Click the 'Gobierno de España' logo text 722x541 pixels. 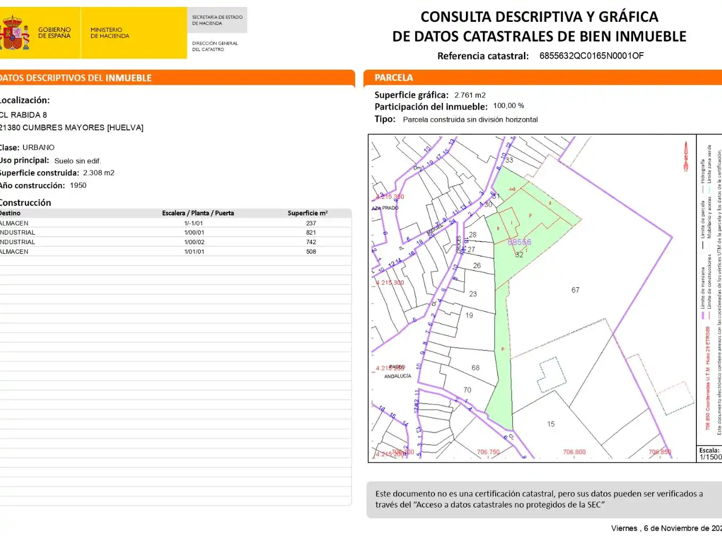pyautogui.click(x=54, y=33)
